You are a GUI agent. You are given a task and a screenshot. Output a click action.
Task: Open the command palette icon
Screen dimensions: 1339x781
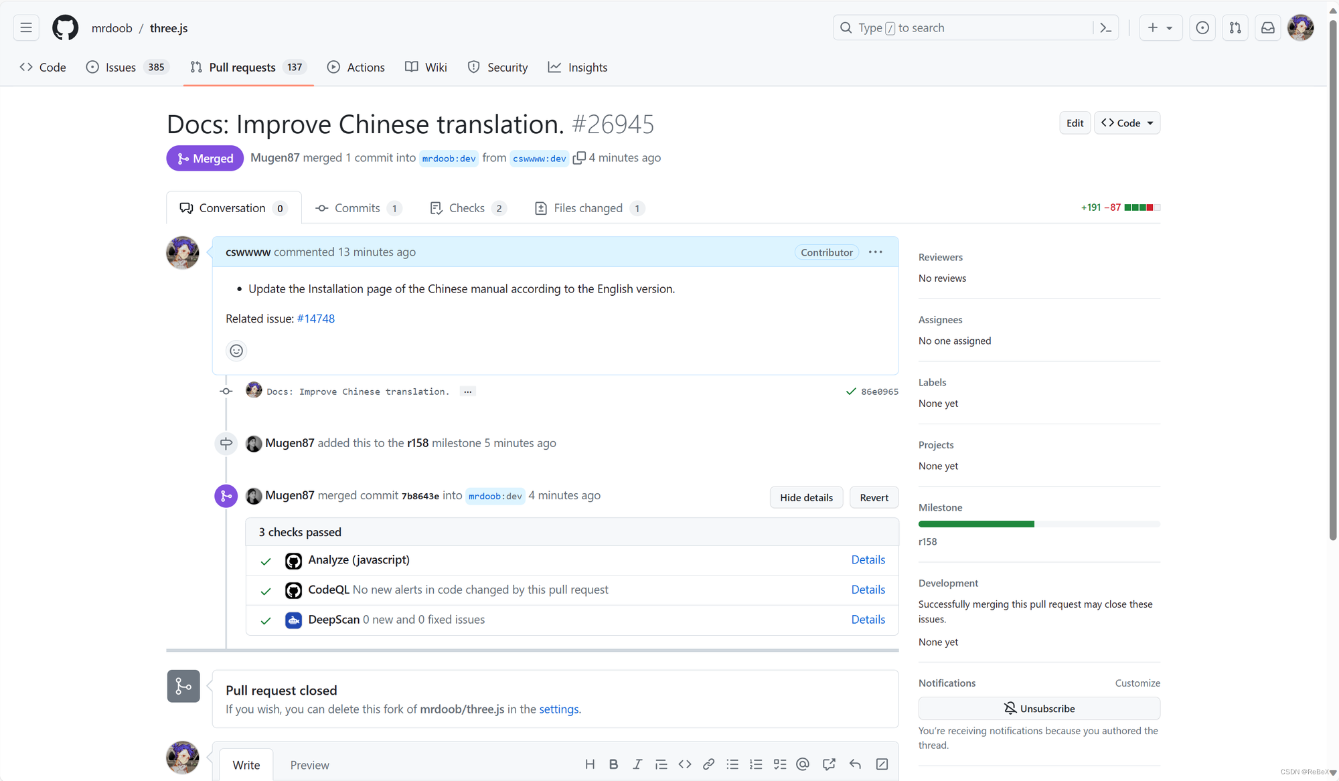pos(1105,28)
